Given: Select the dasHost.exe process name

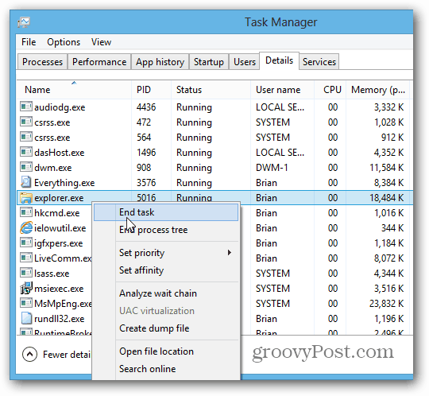Looking at the screenshot, I should click(60, 153).
